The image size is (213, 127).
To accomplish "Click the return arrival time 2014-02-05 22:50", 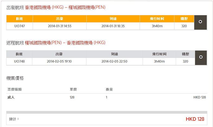I will 114,61.
